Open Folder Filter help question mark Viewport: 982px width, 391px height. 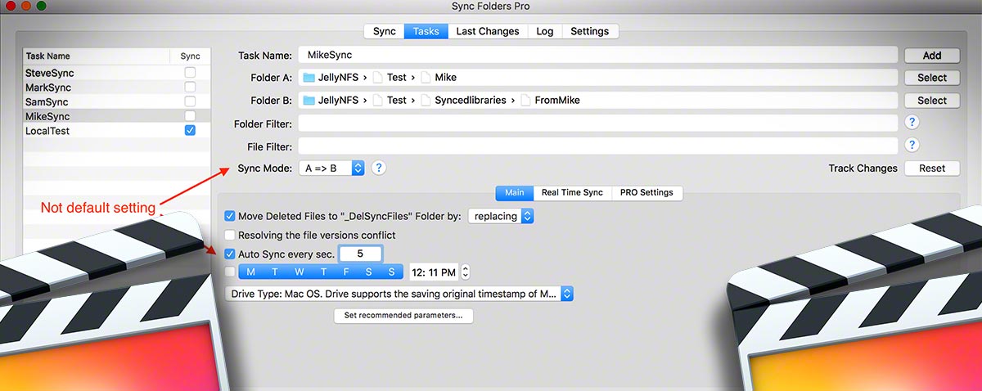911,123
